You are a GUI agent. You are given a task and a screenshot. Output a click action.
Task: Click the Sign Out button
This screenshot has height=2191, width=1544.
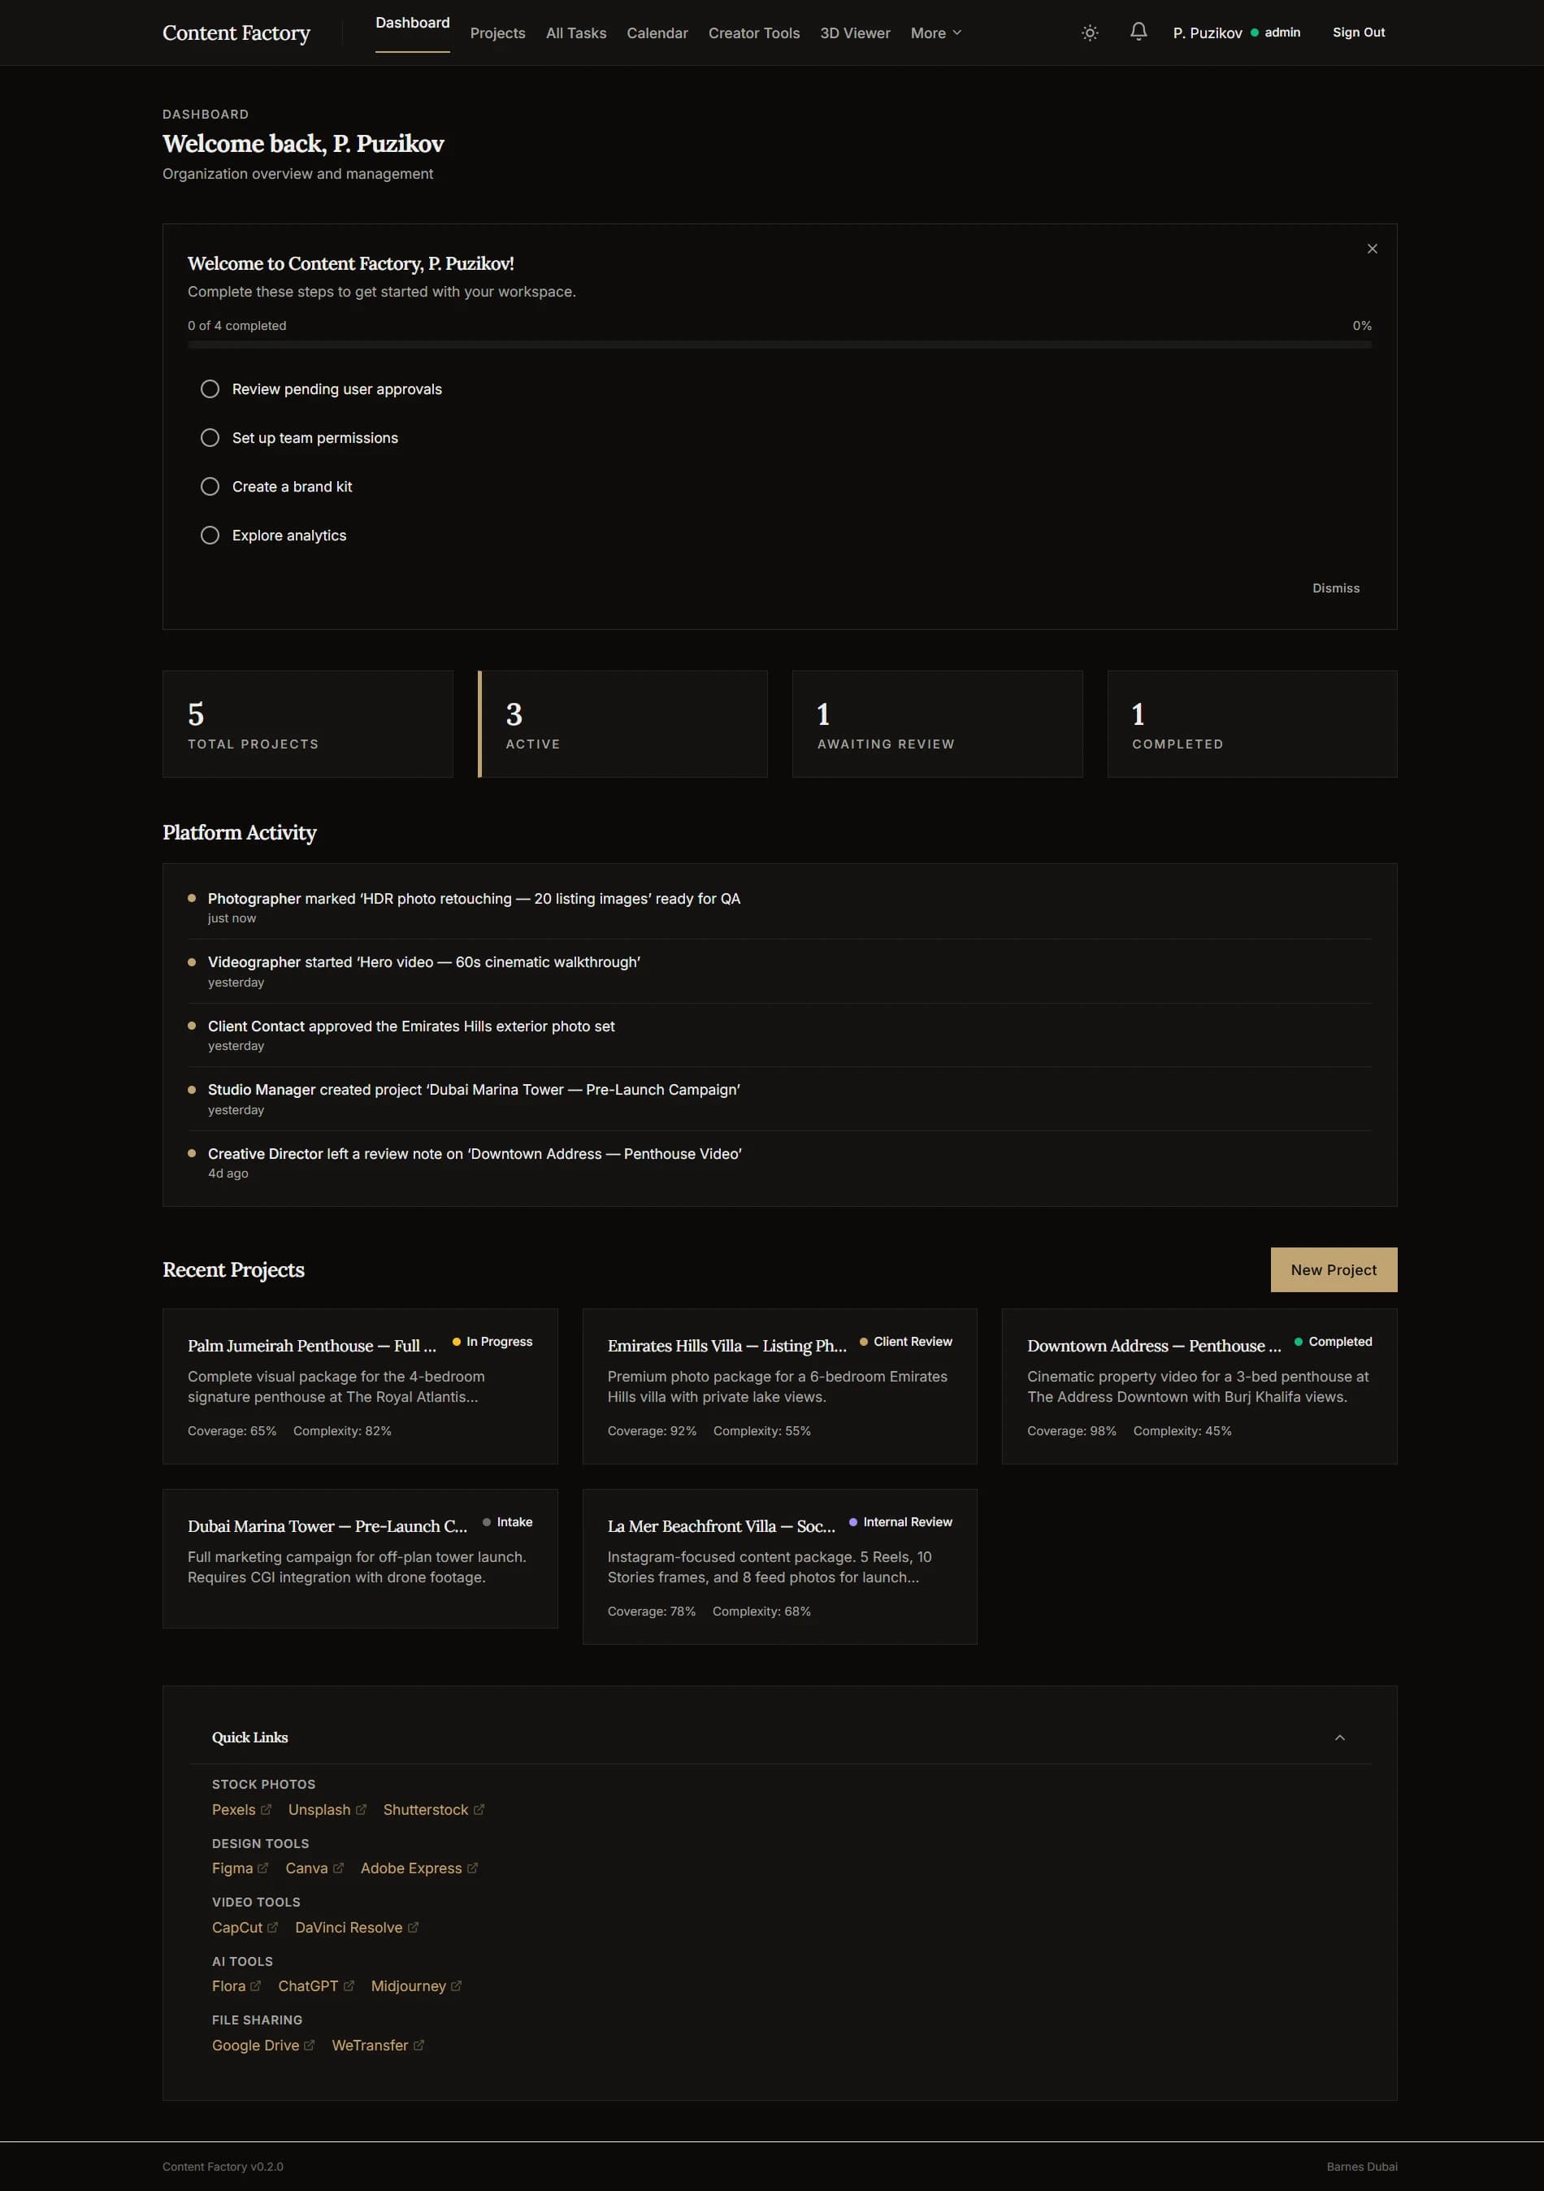(1359, 33)
